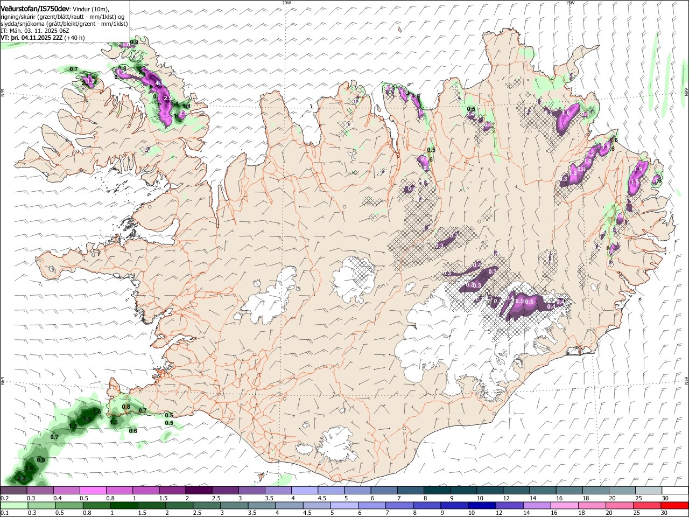This screenshot has height=517, width=689.
Task: Click the initial time line IT: Mán. 03. 11. 2025 06Z
Action: pyautogui.click(x=34, y=31)
